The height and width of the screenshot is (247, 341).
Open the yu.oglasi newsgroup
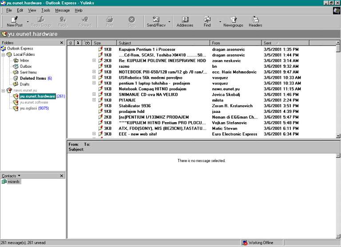(28, 108)
